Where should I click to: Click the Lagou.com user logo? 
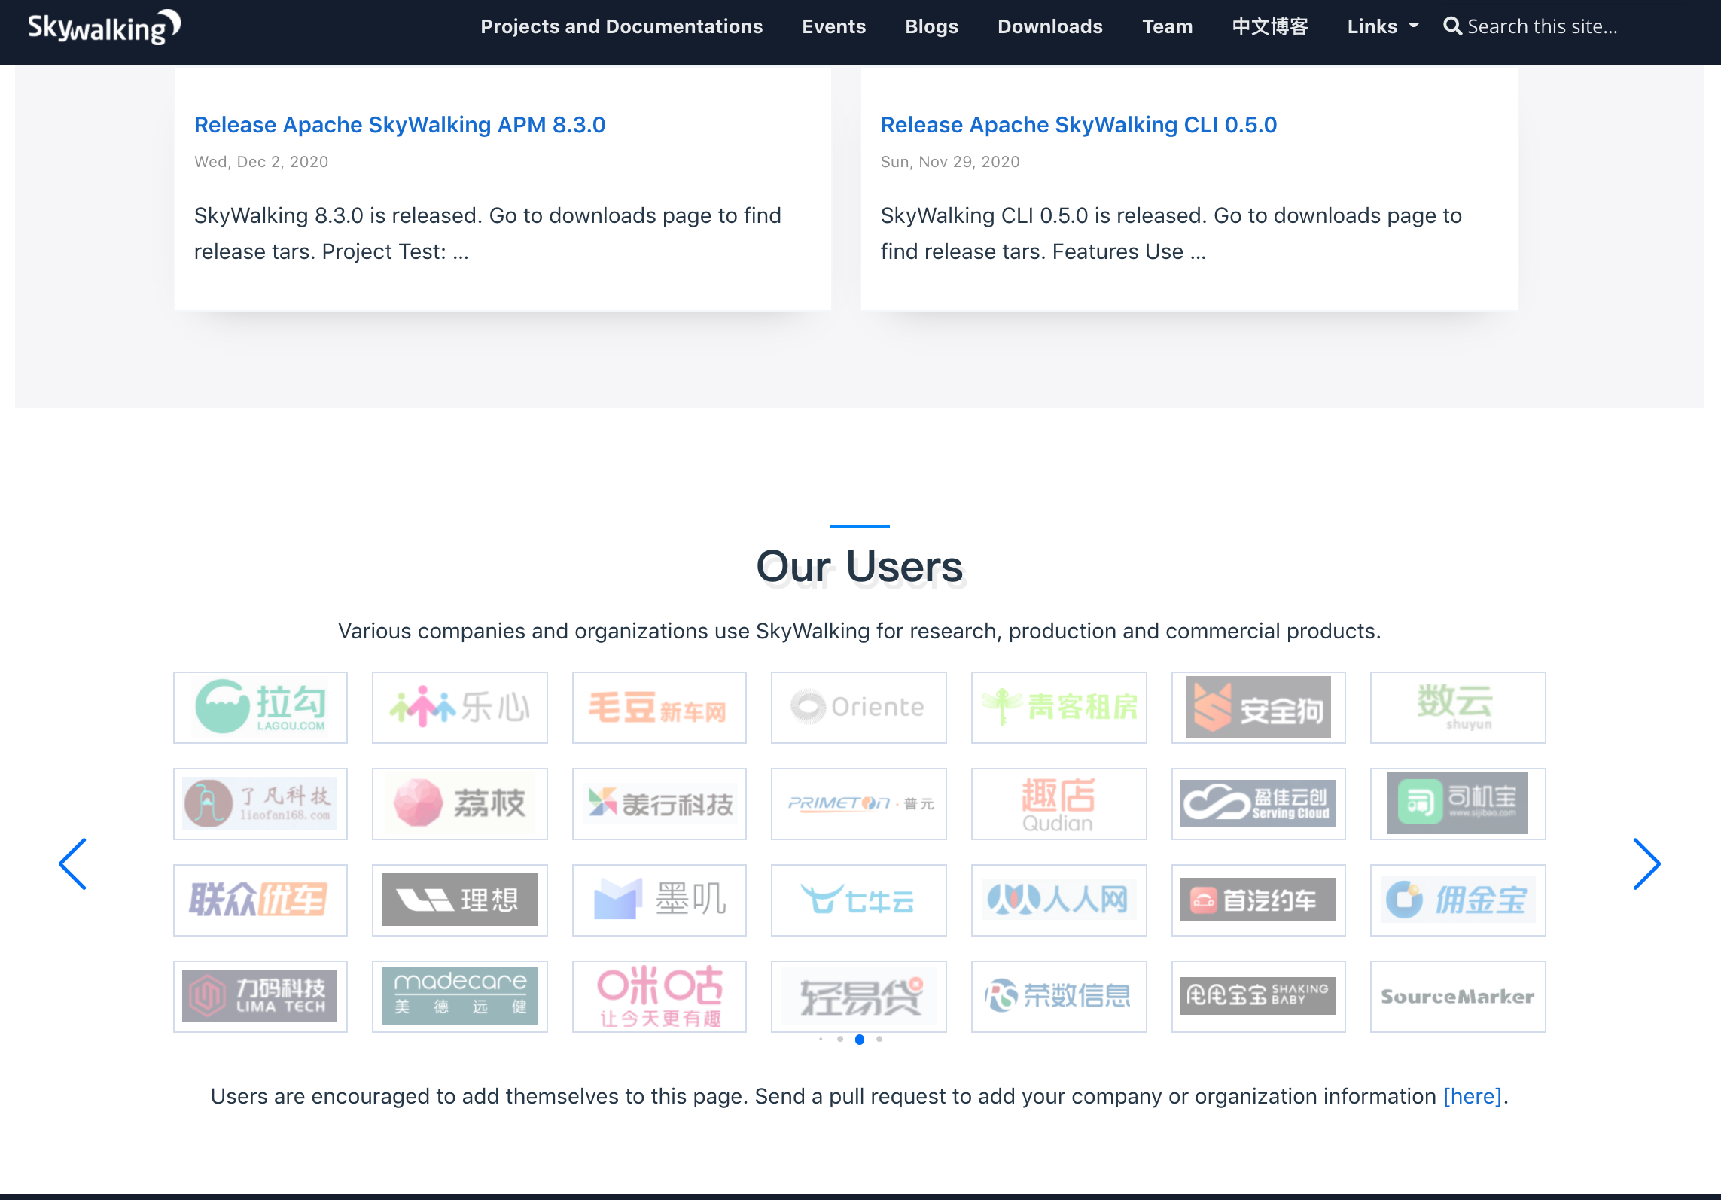pos(260,707)
